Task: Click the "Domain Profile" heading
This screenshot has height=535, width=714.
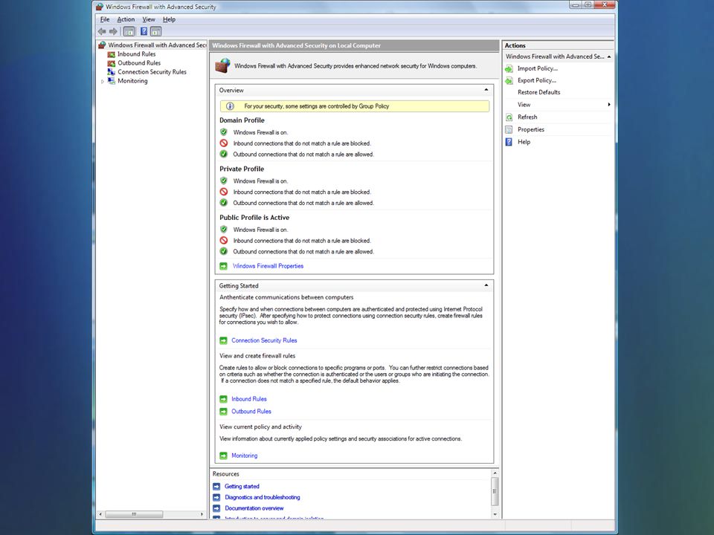Action: point(242,120)
